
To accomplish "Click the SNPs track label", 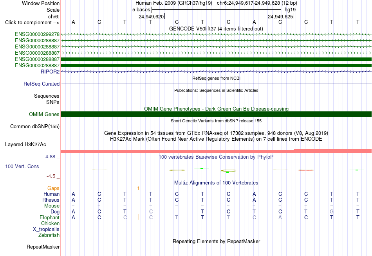I will (53, 102).
